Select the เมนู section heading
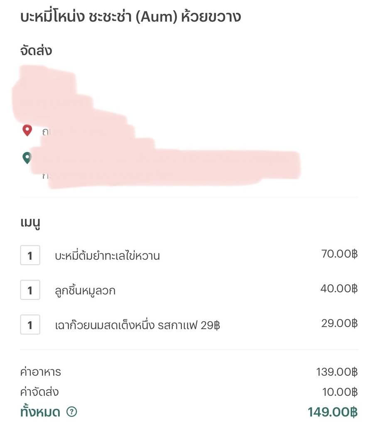This screenshot has height=425, width=378. click(30, 223)
